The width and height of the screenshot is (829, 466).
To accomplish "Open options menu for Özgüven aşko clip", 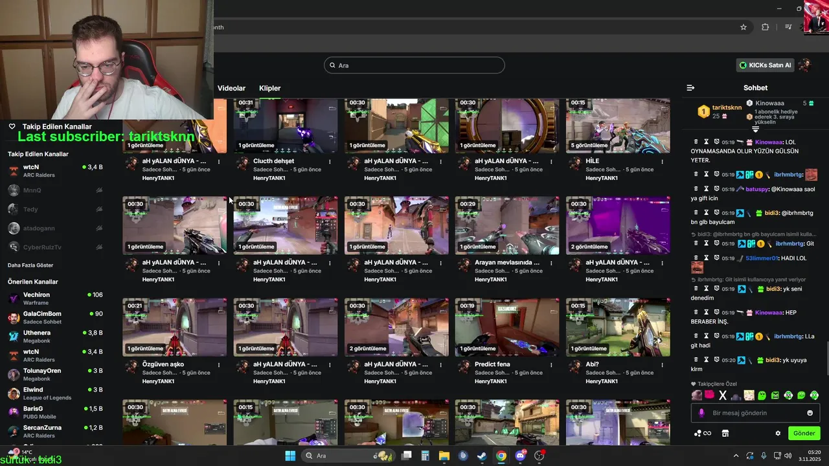I will pyautogui.click(x=219, y=364).
